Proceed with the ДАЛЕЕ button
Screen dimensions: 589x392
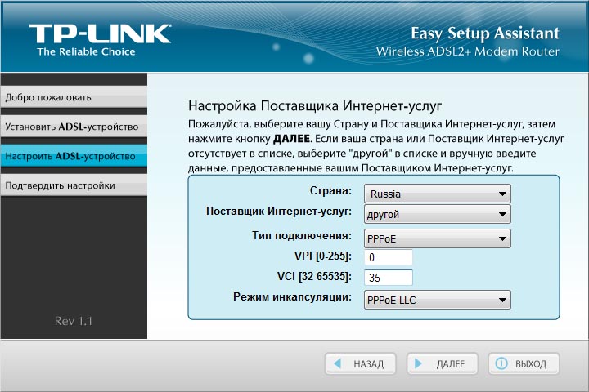pyautogui.click(x=442, y=363)
